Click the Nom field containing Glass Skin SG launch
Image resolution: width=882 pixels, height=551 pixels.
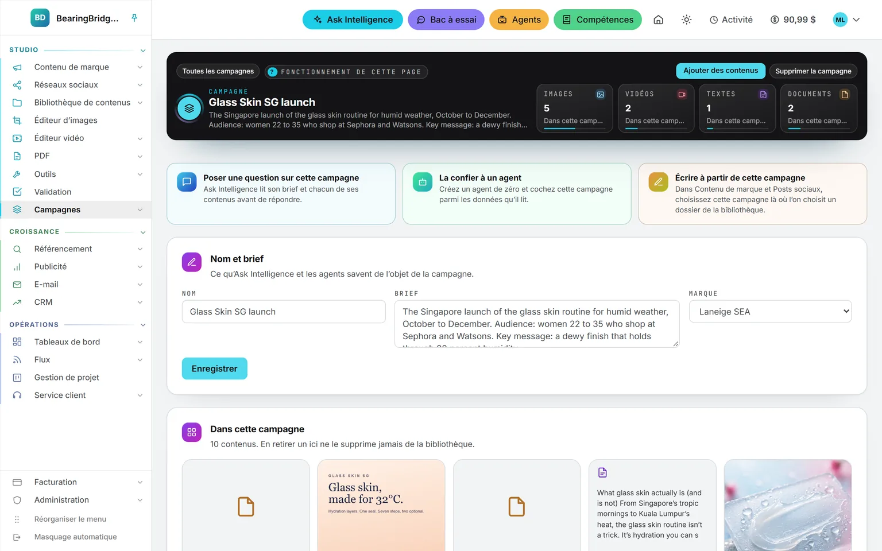pos(284,312)
